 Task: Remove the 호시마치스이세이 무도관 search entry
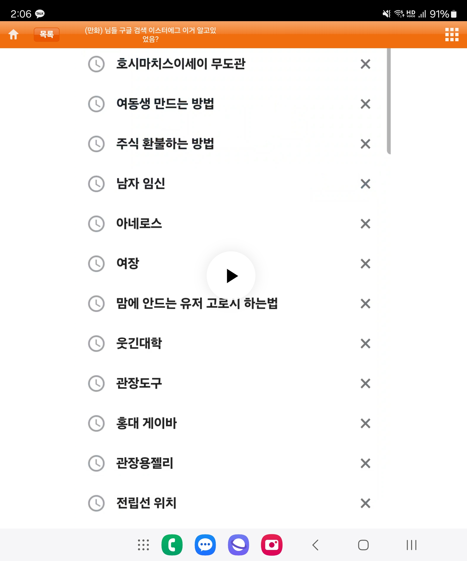(365, 64)
